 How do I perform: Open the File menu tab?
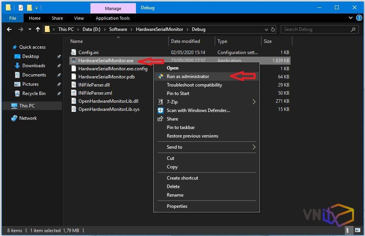coord(12,18)
